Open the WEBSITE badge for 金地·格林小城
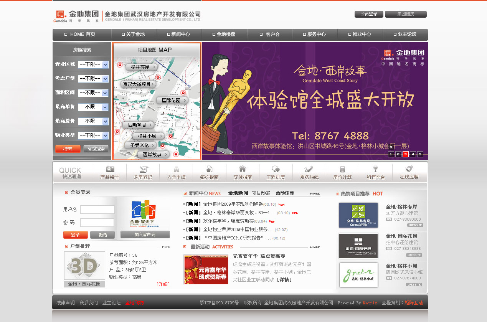Viewport: 487px width, 322px height. point(414,284)
